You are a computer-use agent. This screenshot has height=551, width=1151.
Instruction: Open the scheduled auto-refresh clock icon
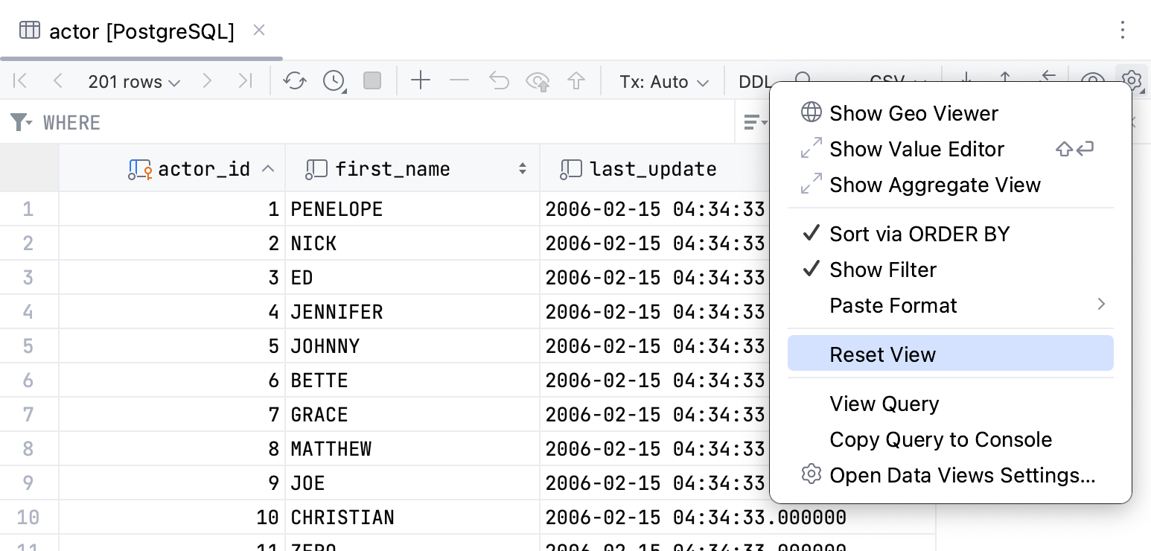(x=332, y=80)
